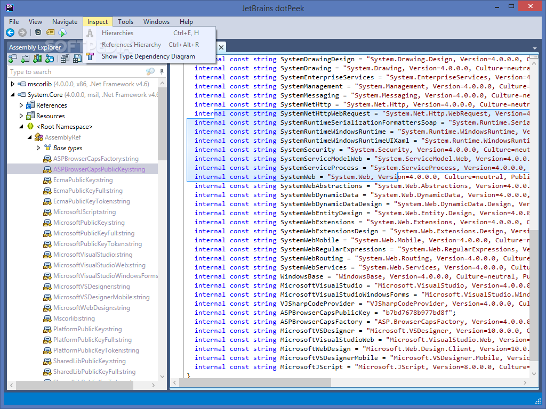
Task: Click the scroll-right arrow of code view
Action: click(x=525, y=382)
